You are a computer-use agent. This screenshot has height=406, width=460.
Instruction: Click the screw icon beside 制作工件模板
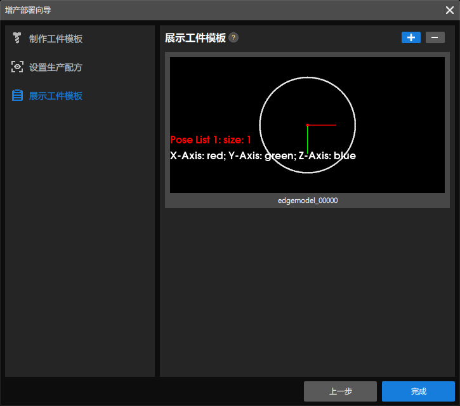pyautogui.click(x=17, y=38)
